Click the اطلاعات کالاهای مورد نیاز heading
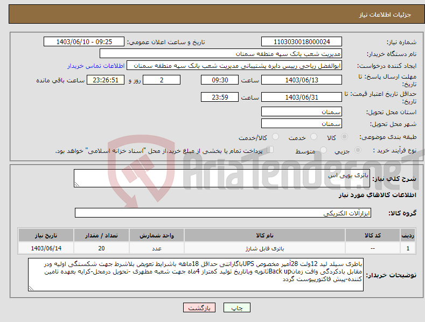This screenshot has width=425, height=322. tap(377, 195)
